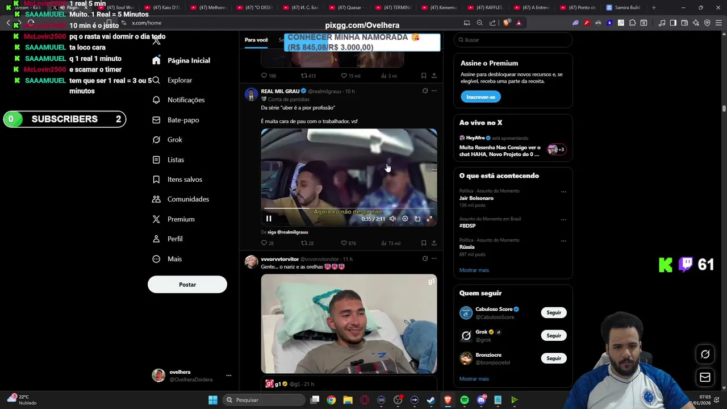Select the Para você tab
727x409 pixels.
256,40
